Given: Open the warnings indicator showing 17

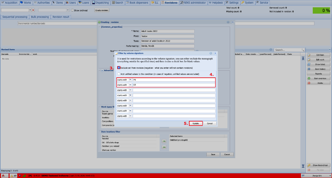Looking at the screenshot, I should (13, 175).
